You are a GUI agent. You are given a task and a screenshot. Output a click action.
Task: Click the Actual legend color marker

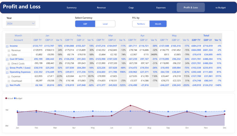6,99
